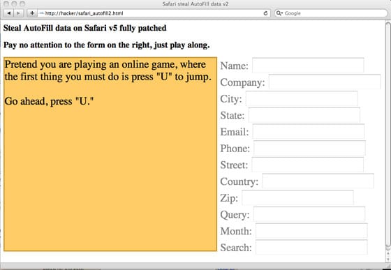Click the Google search magnifier dropdown icon
Screen dimensions: 391x270
(280, 13)
